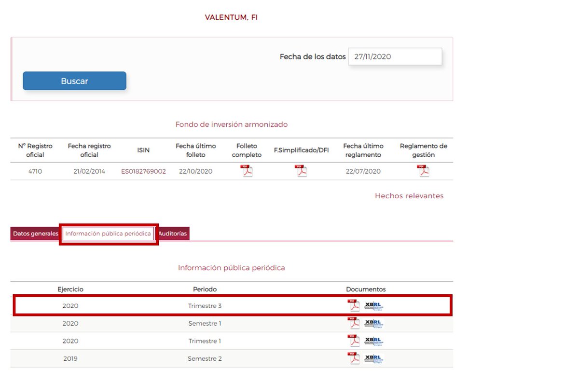Select the Fecha de los datos field
The width and height of the screenshot is (579, 383).
[395, 56]
